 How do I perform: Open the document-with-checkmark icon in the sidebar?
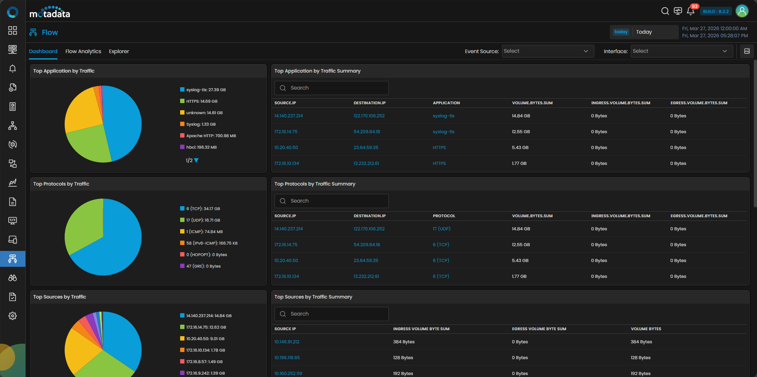coord(13,297)
